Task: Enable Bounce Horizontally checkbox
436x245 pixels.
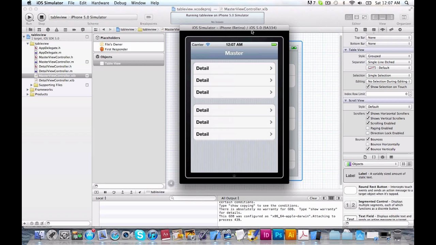Action: click(x=368, y=144)
